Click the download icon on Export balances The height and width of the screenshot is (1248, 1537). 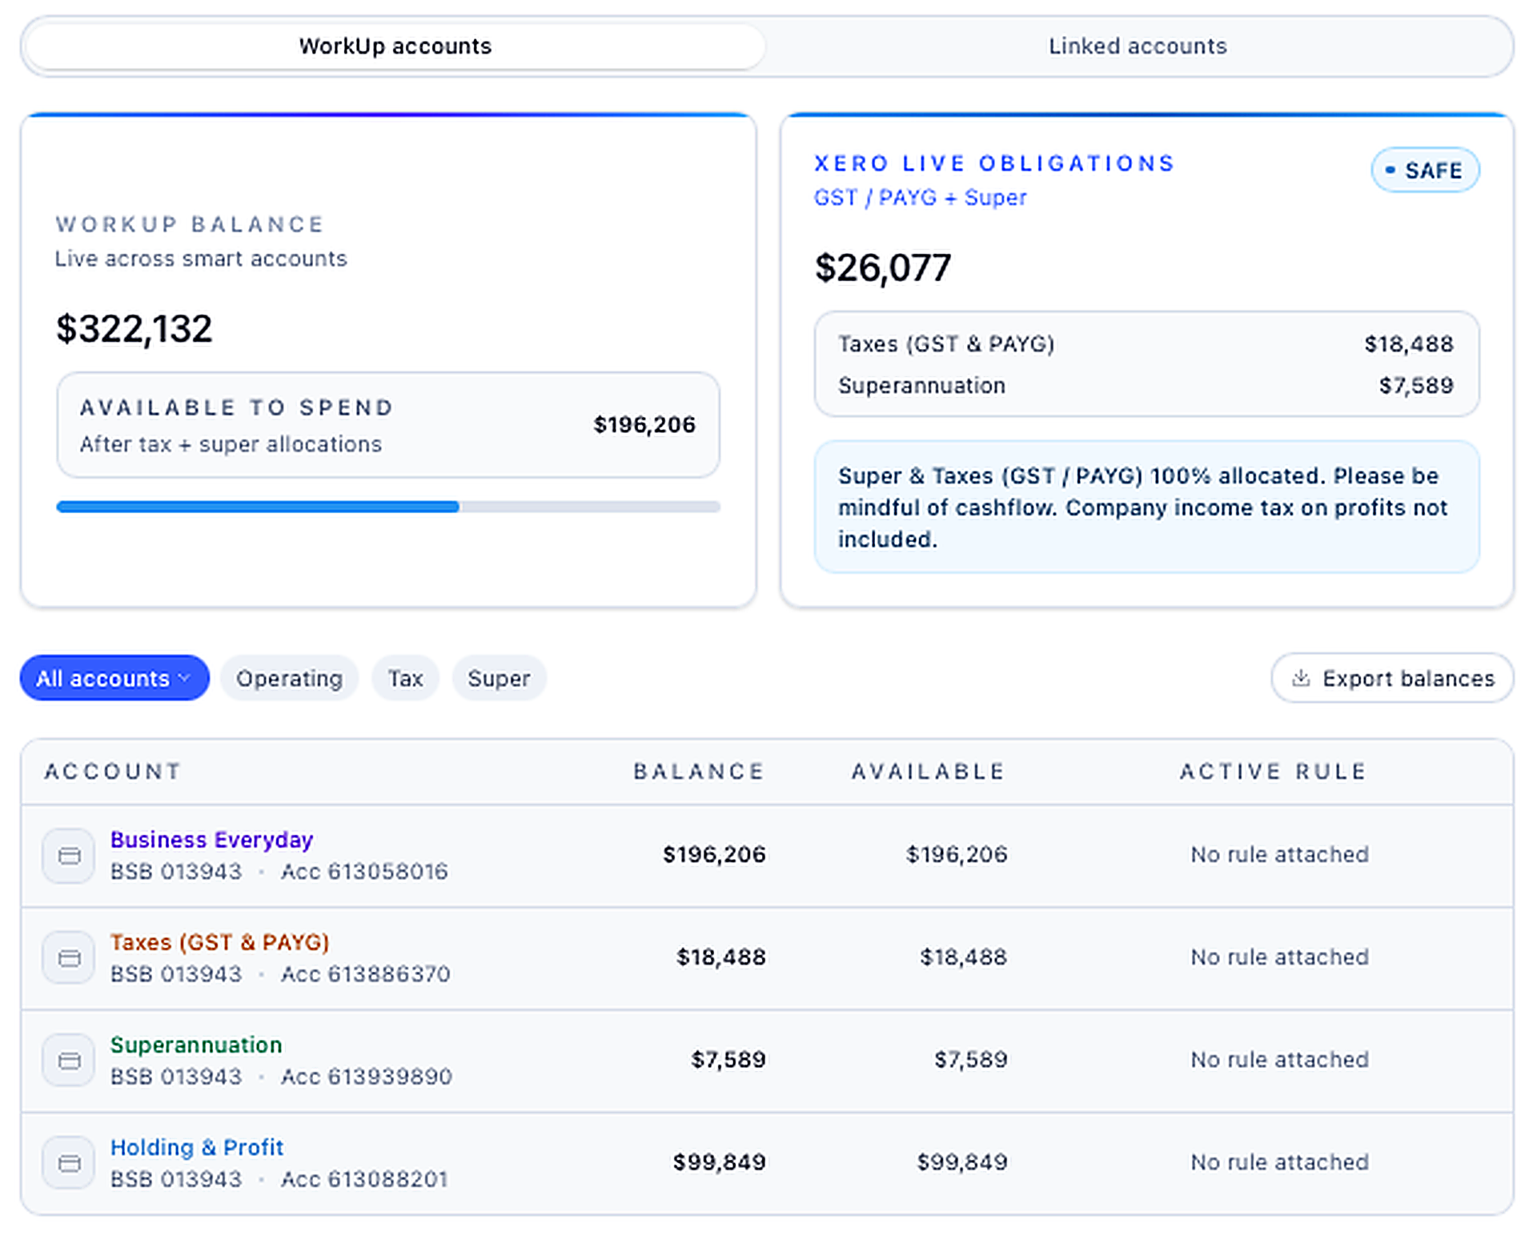[x=1302, y=678]
